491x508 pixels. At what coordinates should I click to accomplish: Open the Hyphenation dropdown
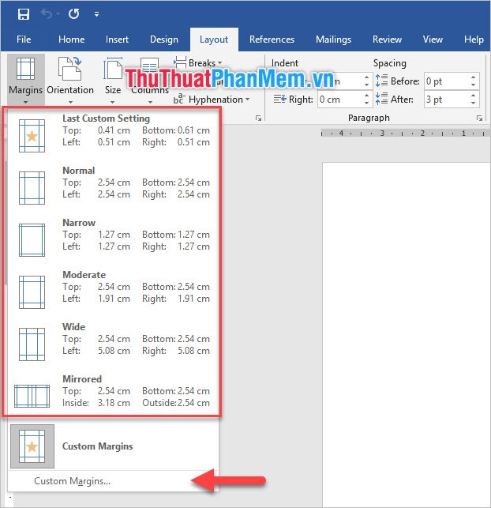tap(212, 99)
